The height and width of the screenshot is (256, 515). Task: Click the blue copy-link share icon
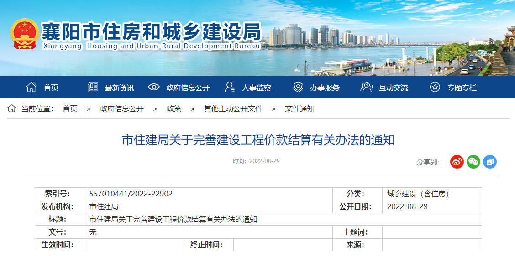point(490,162)
